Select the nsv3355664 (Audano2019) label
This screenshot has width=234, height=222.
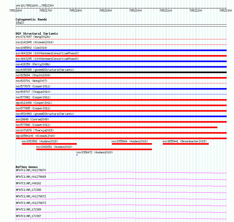[130, 141]
